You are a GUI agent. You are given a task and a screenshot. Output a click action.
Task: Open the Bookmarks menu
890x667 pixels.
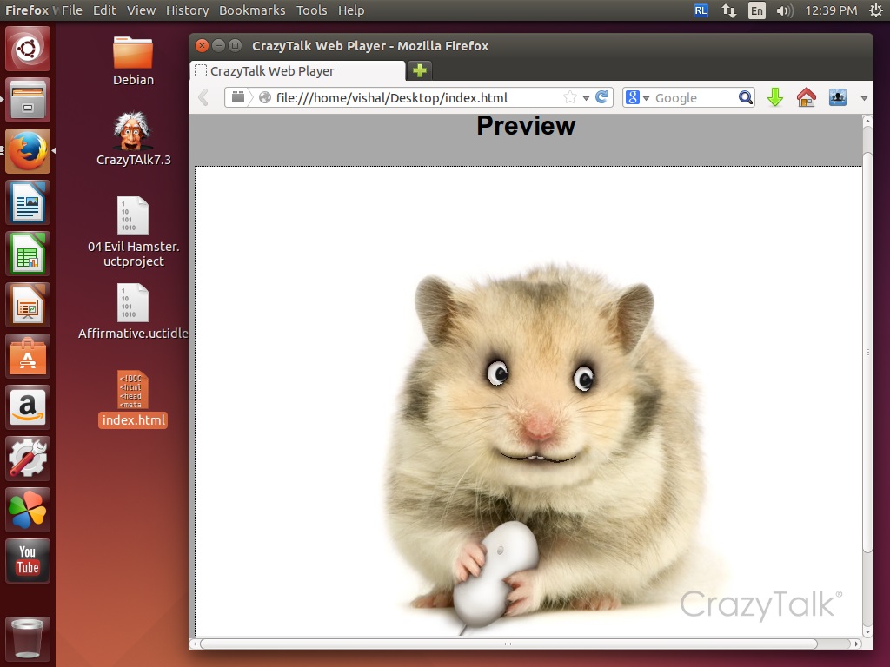click(252, 10)
